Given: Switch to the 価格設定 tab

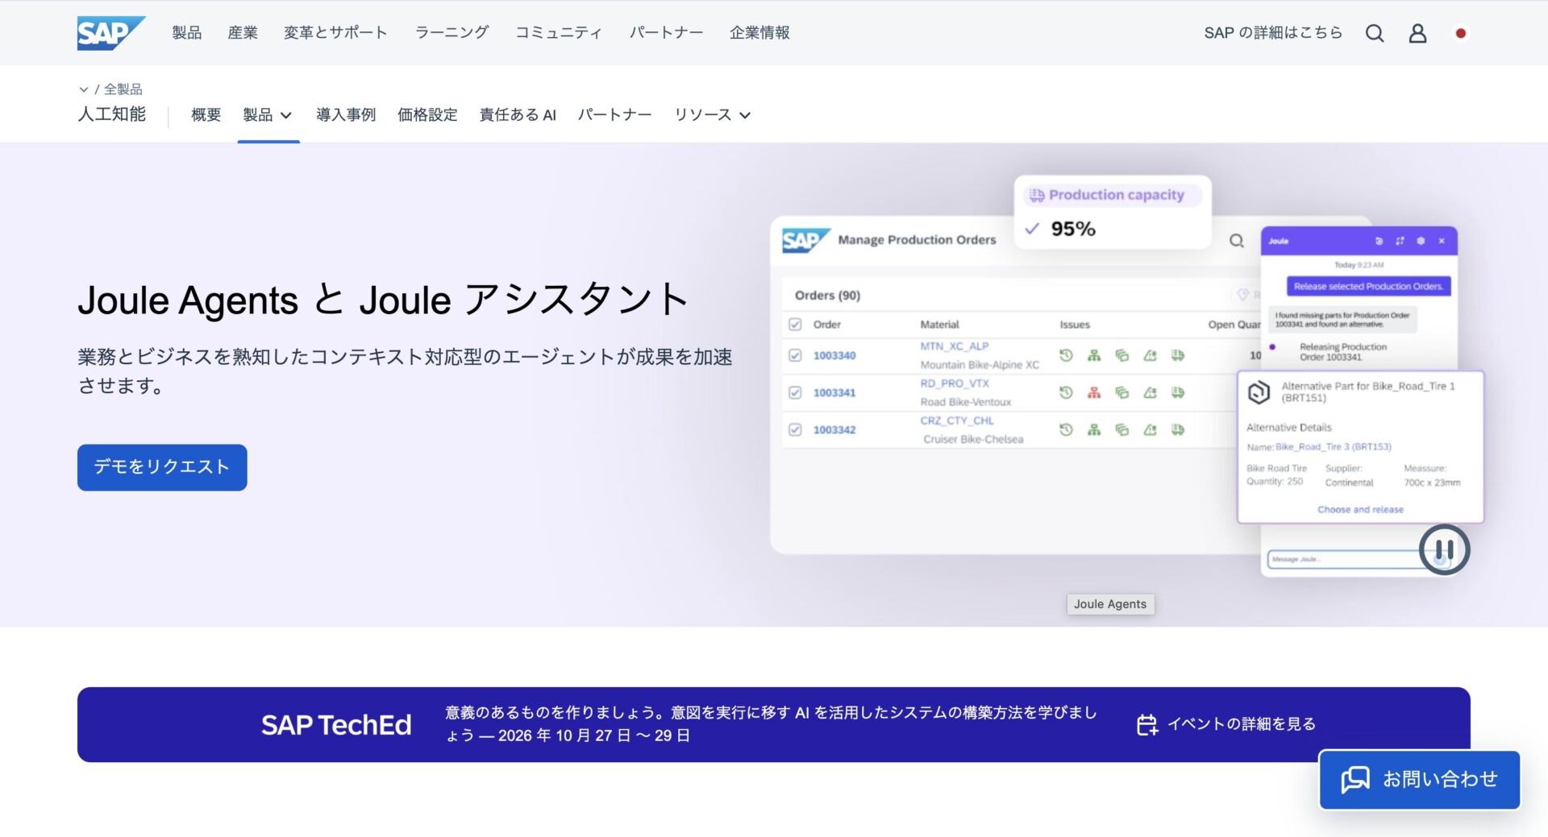Looking at the screenshot, I should [427, 115].
